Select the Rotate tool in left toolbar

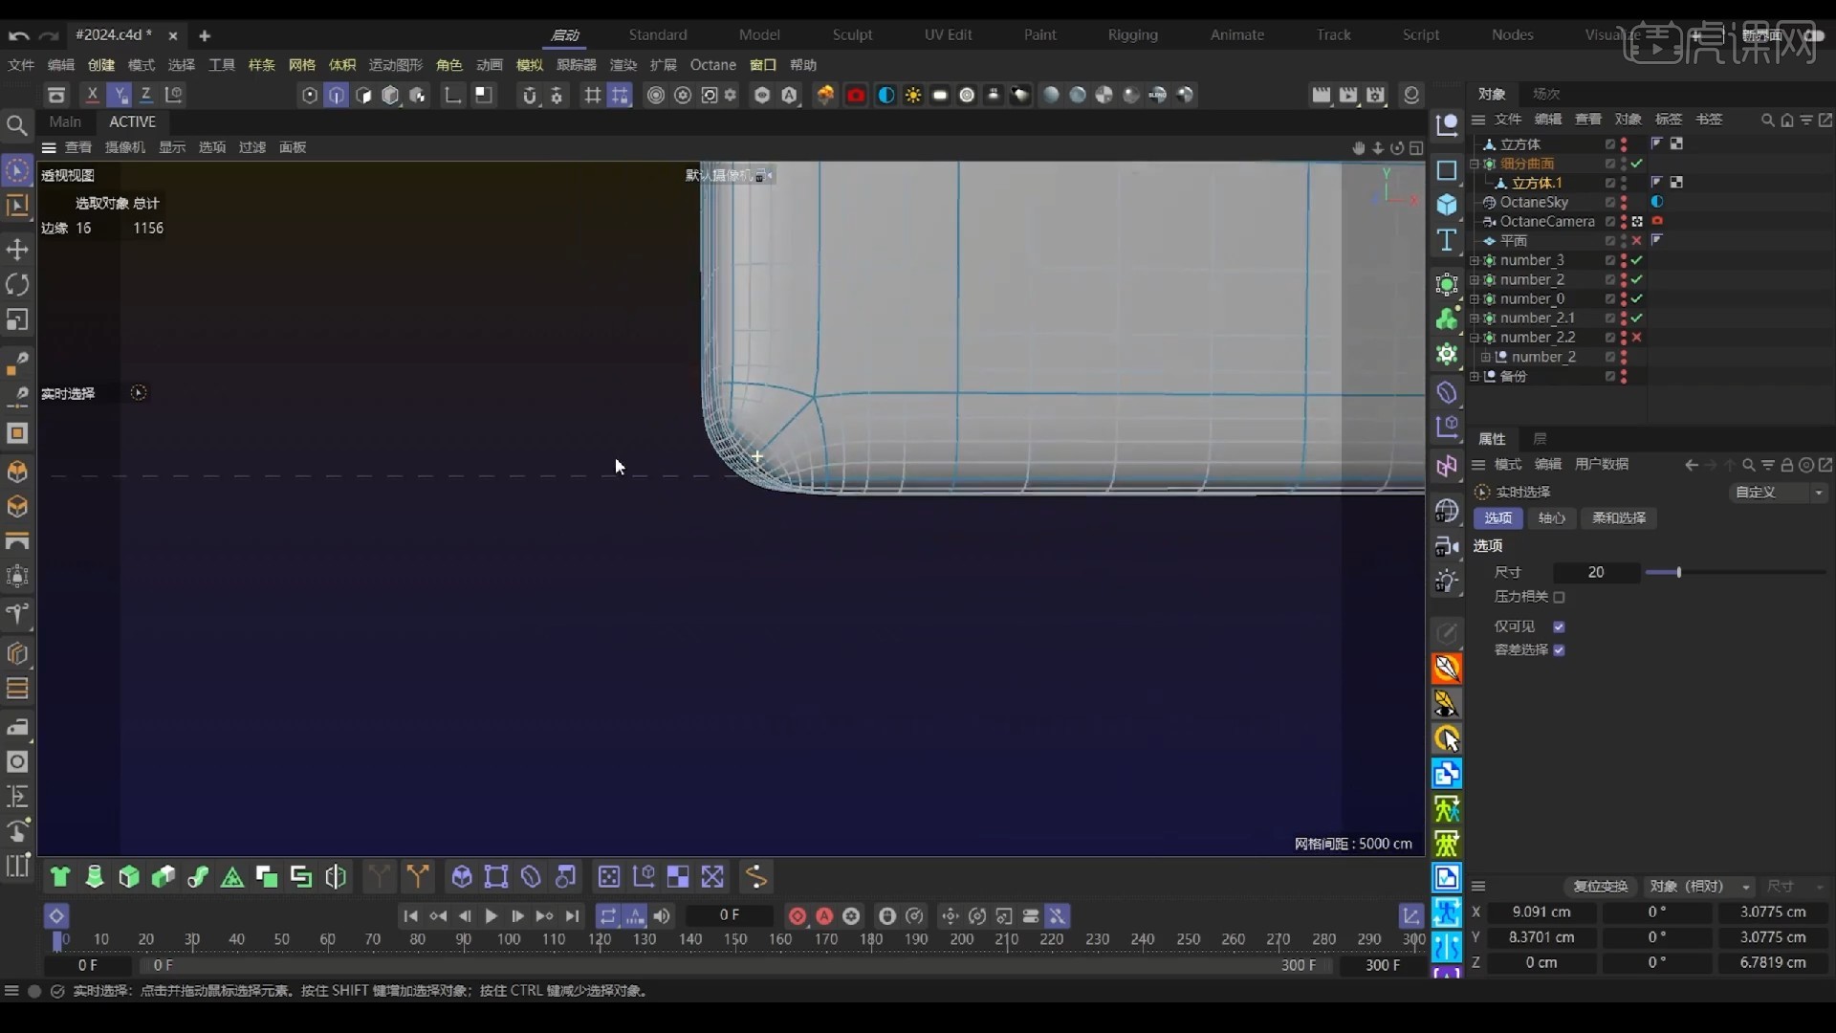click(17, 285)
